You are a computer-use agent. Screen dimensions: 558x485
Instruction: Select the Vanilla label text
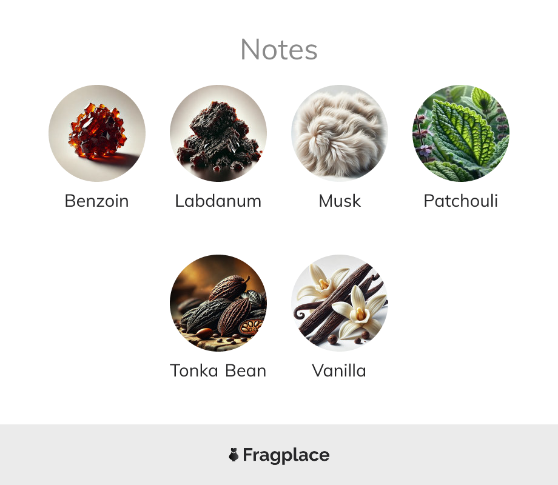(x=339, y=371)
